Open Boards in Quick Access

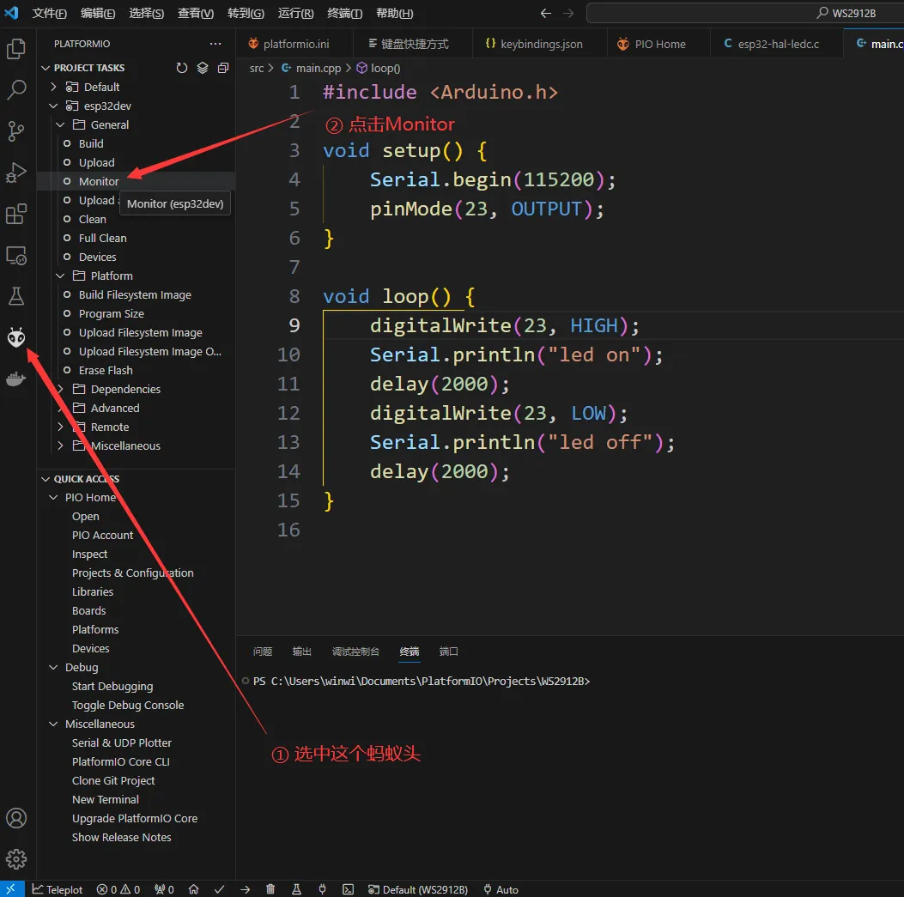click(x=88, y=610)
